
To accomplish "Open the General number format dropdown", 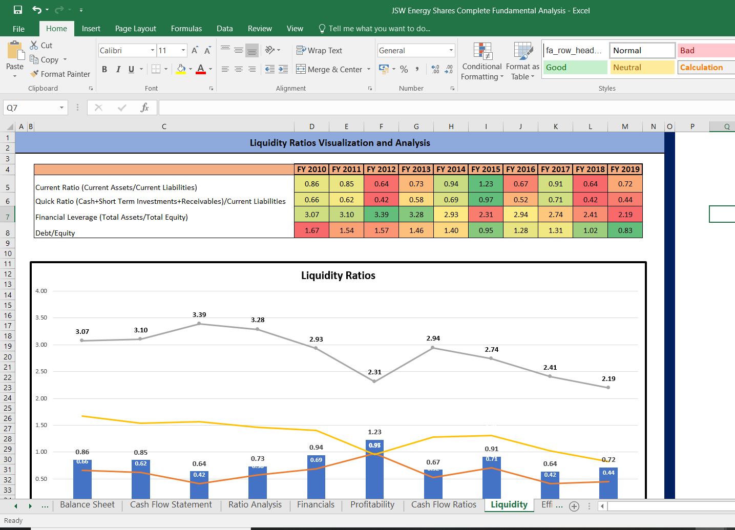I will (x=451, y=50).
